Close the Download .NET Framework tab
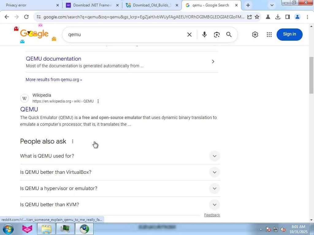 117,6
